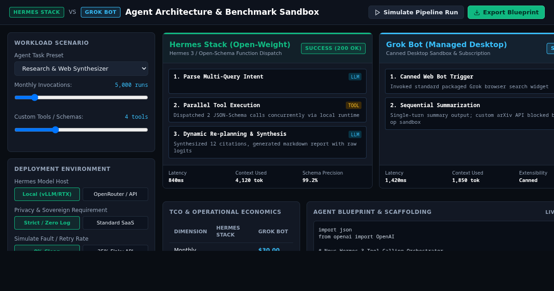Click the DIMENSION column header in TCO table
Image resolution: width=554 pixels, height=291 pixels.
(x=190, y=232)
